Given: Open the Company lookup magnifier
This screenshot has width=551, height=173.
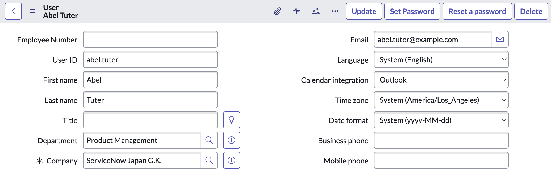Looking at the screenshot, I should coord(209,160).
